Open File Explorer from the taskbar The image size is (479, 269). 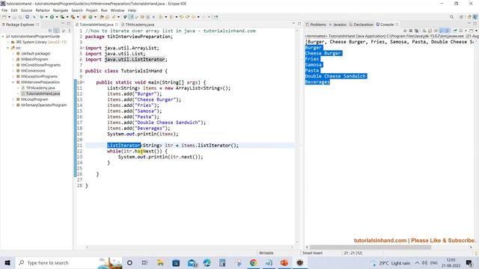click(x=160, y=262)
